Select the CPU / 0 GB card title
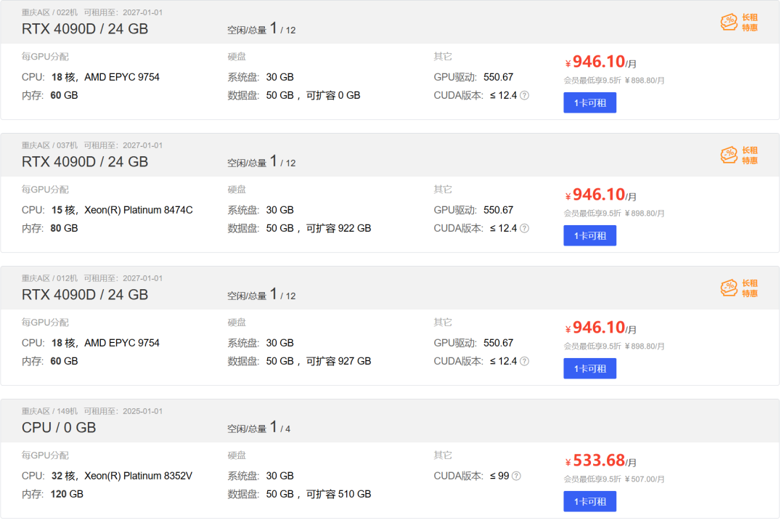784x523 pixels. [59, 427]
